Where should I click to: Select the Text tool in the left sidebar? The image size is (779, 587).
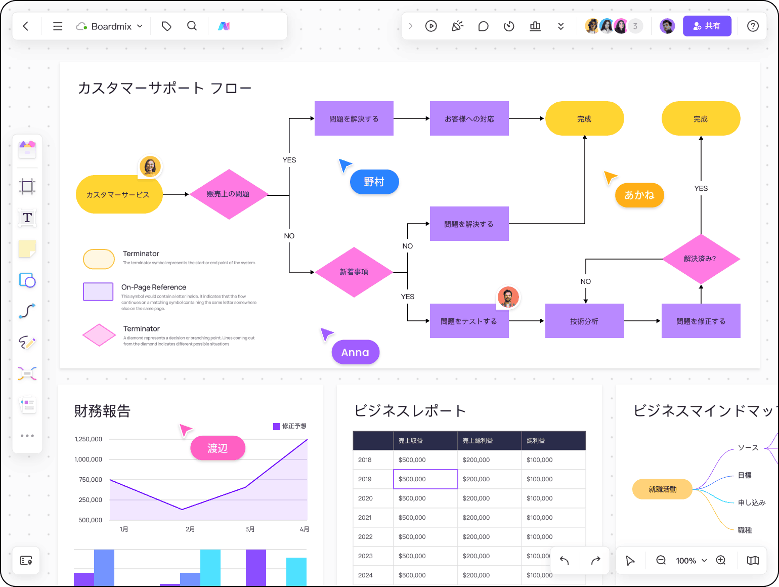(x=27, y=218)
